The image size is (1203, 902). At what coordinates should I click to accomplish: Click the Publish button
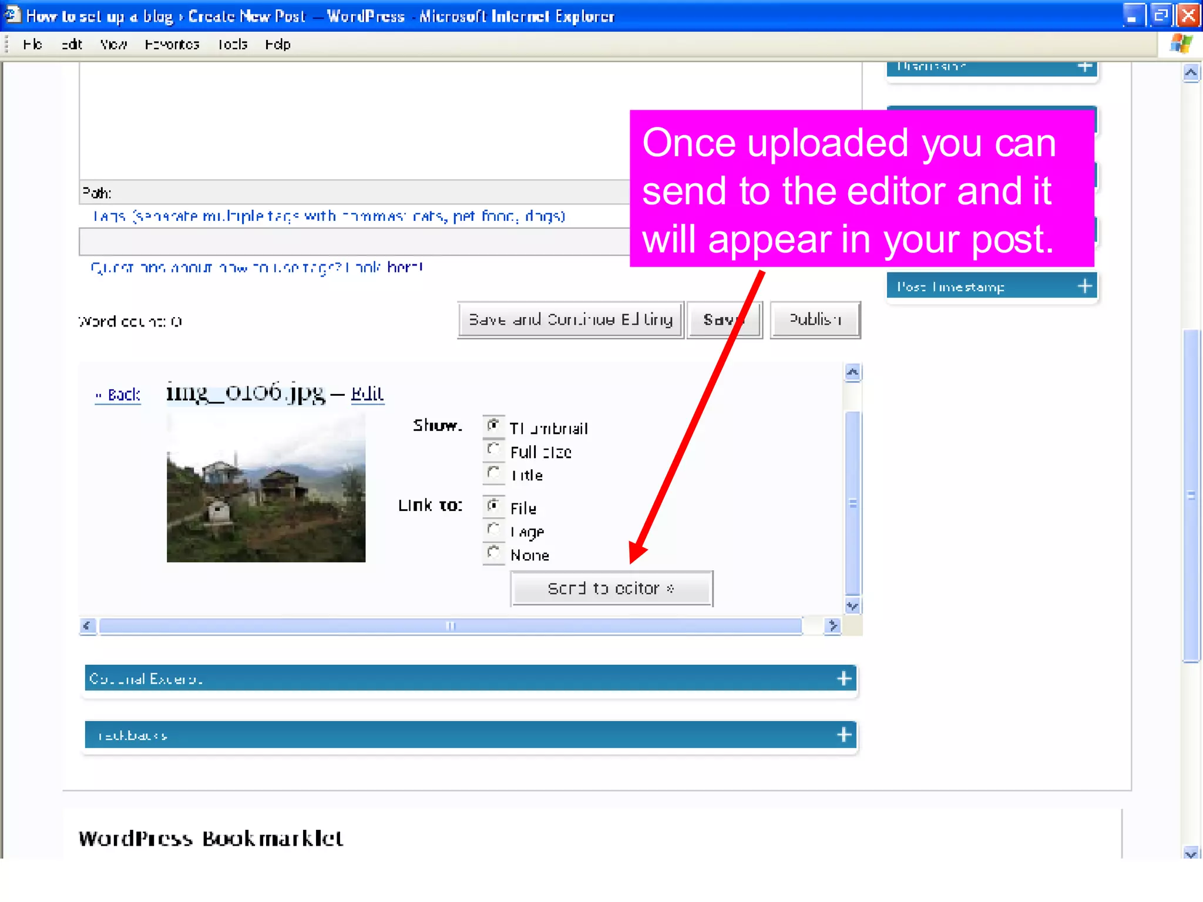[815, 320]
